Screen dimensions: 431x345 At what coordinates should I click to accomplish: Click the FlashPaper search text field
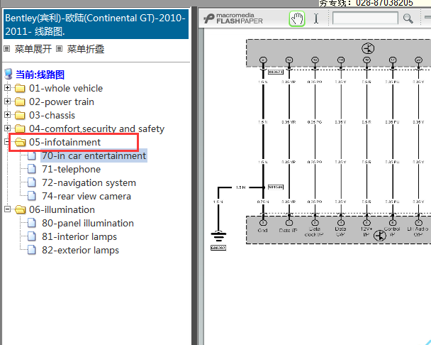pos(365,18)
